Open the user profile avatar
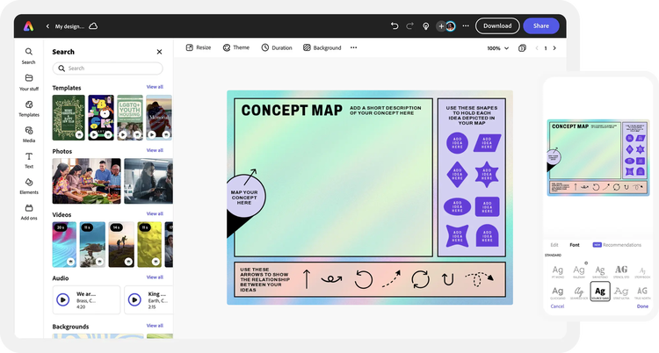Screen dimensions: 659x353 pos(451,26)
